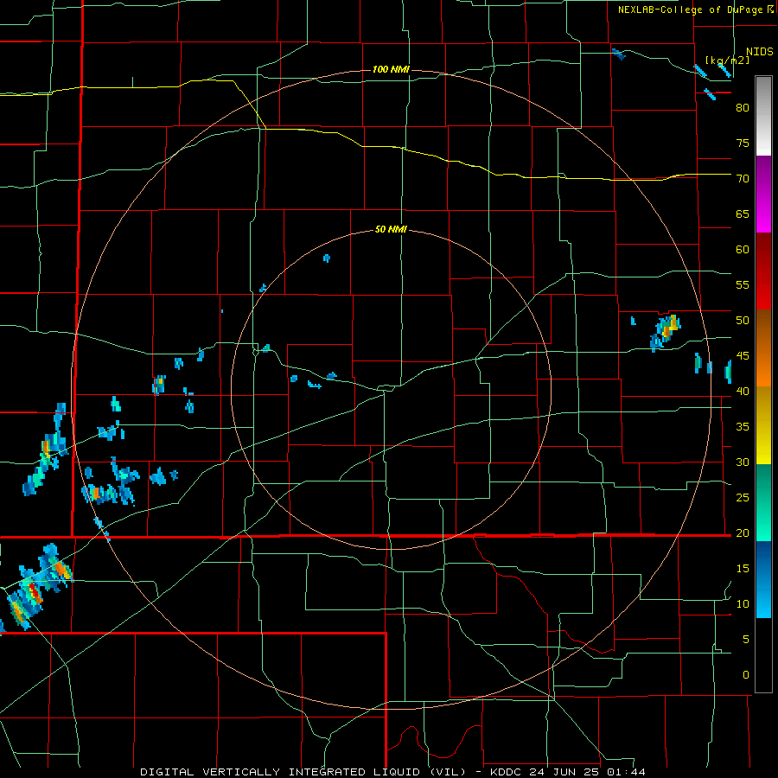The height and width of the screenshot is (778, 778).
Task: Click the 30 value on the color scale
Action: 743,462
